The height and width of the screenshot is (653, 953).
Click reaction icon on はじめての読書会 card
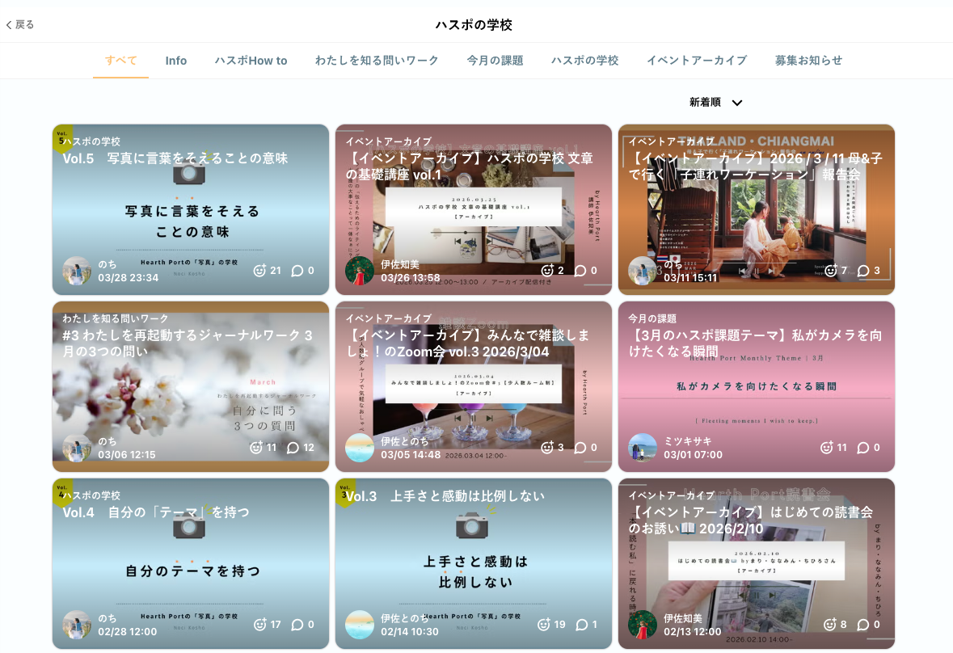tap(829, 625)
